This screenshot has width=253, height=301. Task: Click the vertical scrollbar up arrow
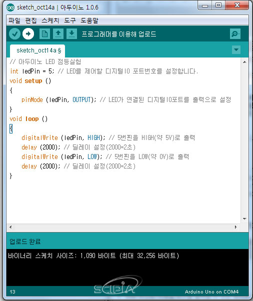click(244, 62)
